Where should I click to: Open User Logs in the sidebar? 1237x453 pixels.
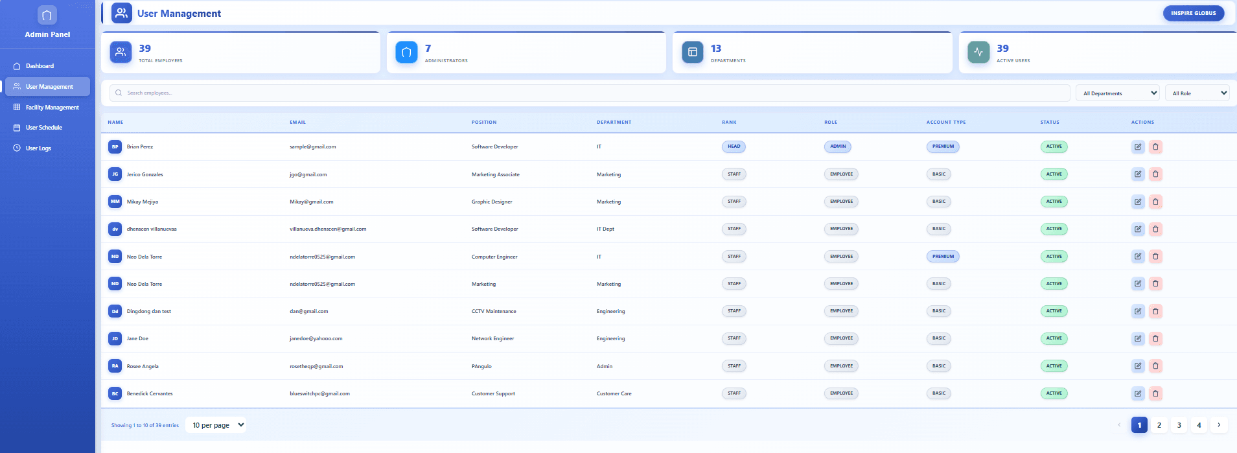[47, 148]
